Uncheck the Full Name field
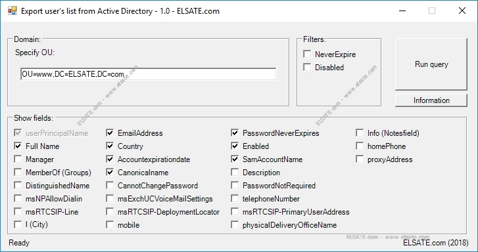 (x=18, y=146)
